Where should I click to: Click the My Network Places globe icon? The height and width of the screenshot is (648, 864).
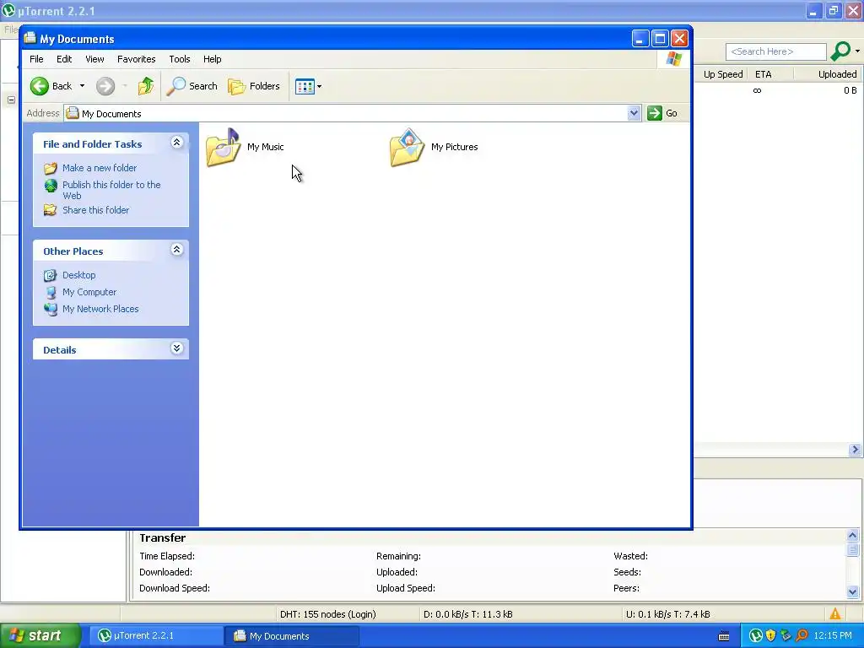pos(51,309)
